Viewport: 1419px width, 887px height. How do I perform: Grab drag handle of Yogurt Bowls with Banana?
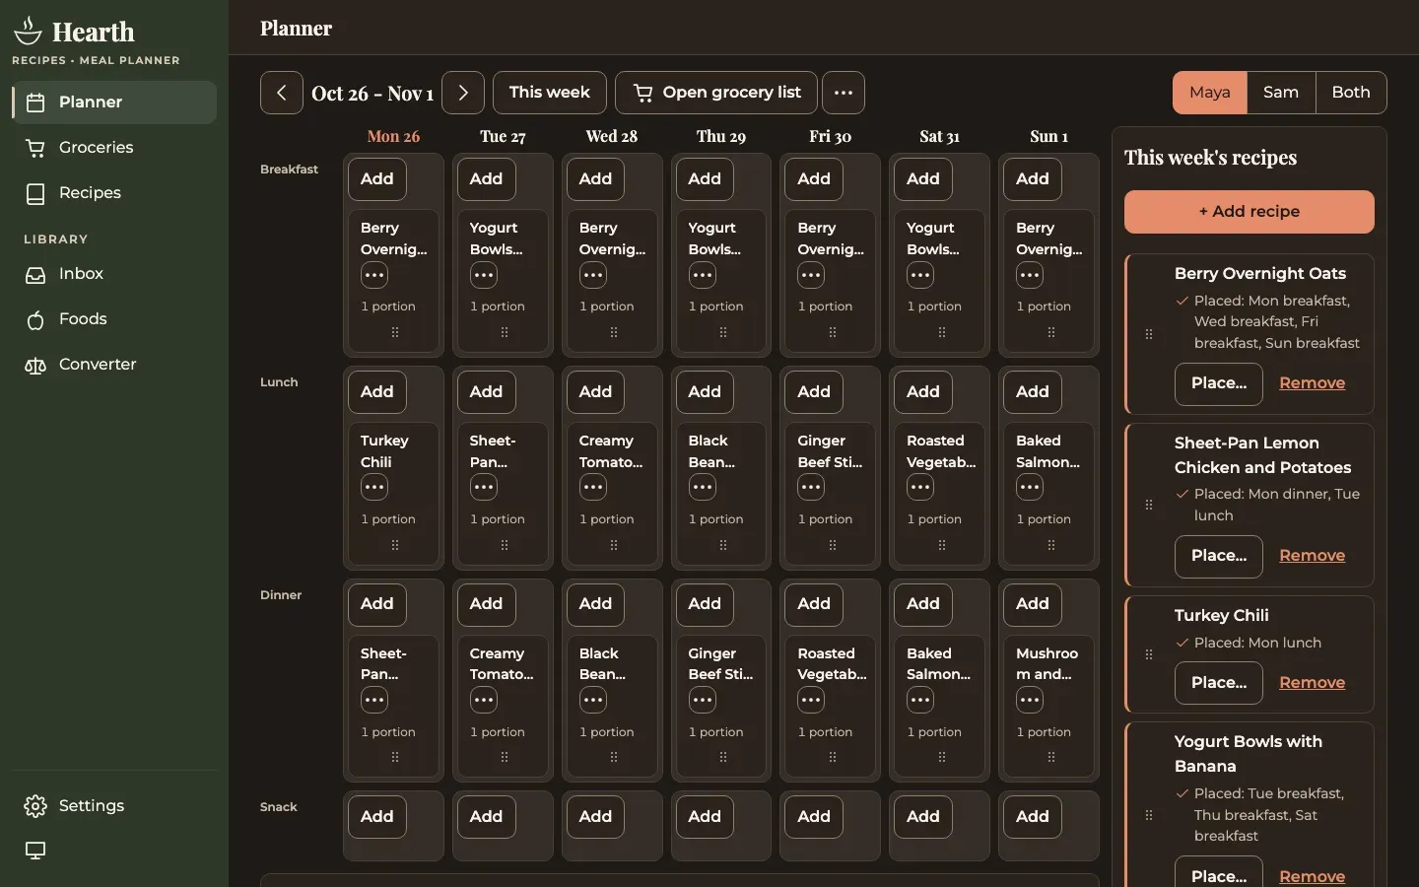[1149, 815]
